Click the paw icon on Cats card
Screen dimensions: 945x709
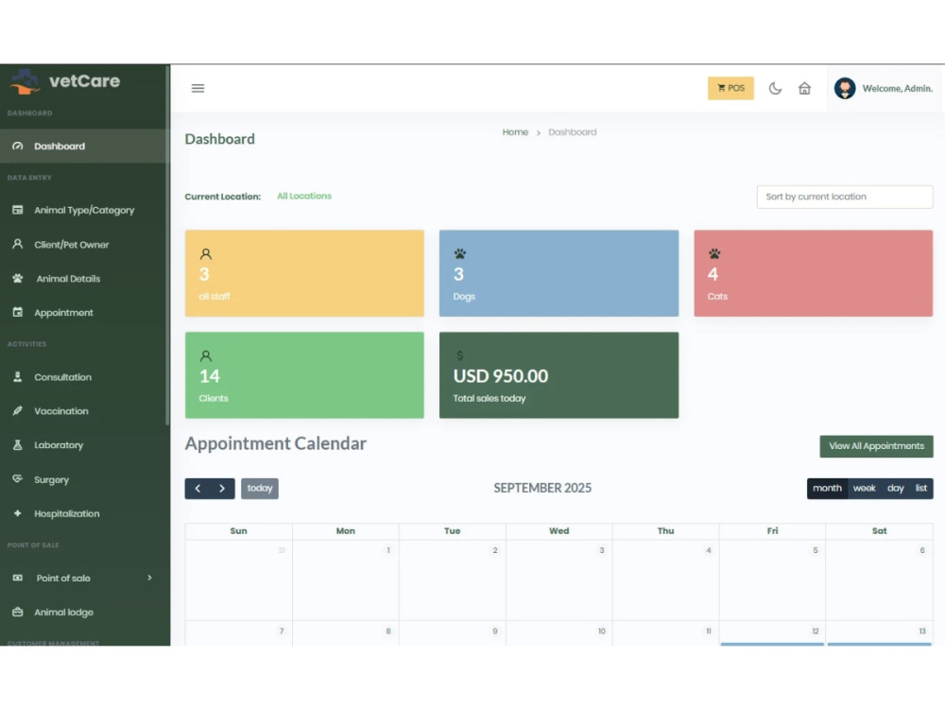[714, 253]
